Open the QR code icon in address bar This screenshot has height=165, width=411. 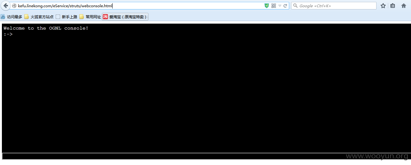pyautogui.click(x=274, y=6)
